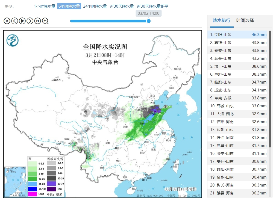Show 近30天降水量距平 map
This screenshot has width=273, height=198.
(152, 6)
